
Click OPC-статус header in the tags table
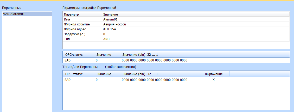tap(74, 74)
